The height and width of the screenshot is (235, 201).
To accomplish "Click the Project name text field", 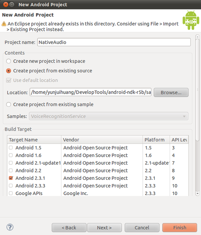I will point(114,42).
